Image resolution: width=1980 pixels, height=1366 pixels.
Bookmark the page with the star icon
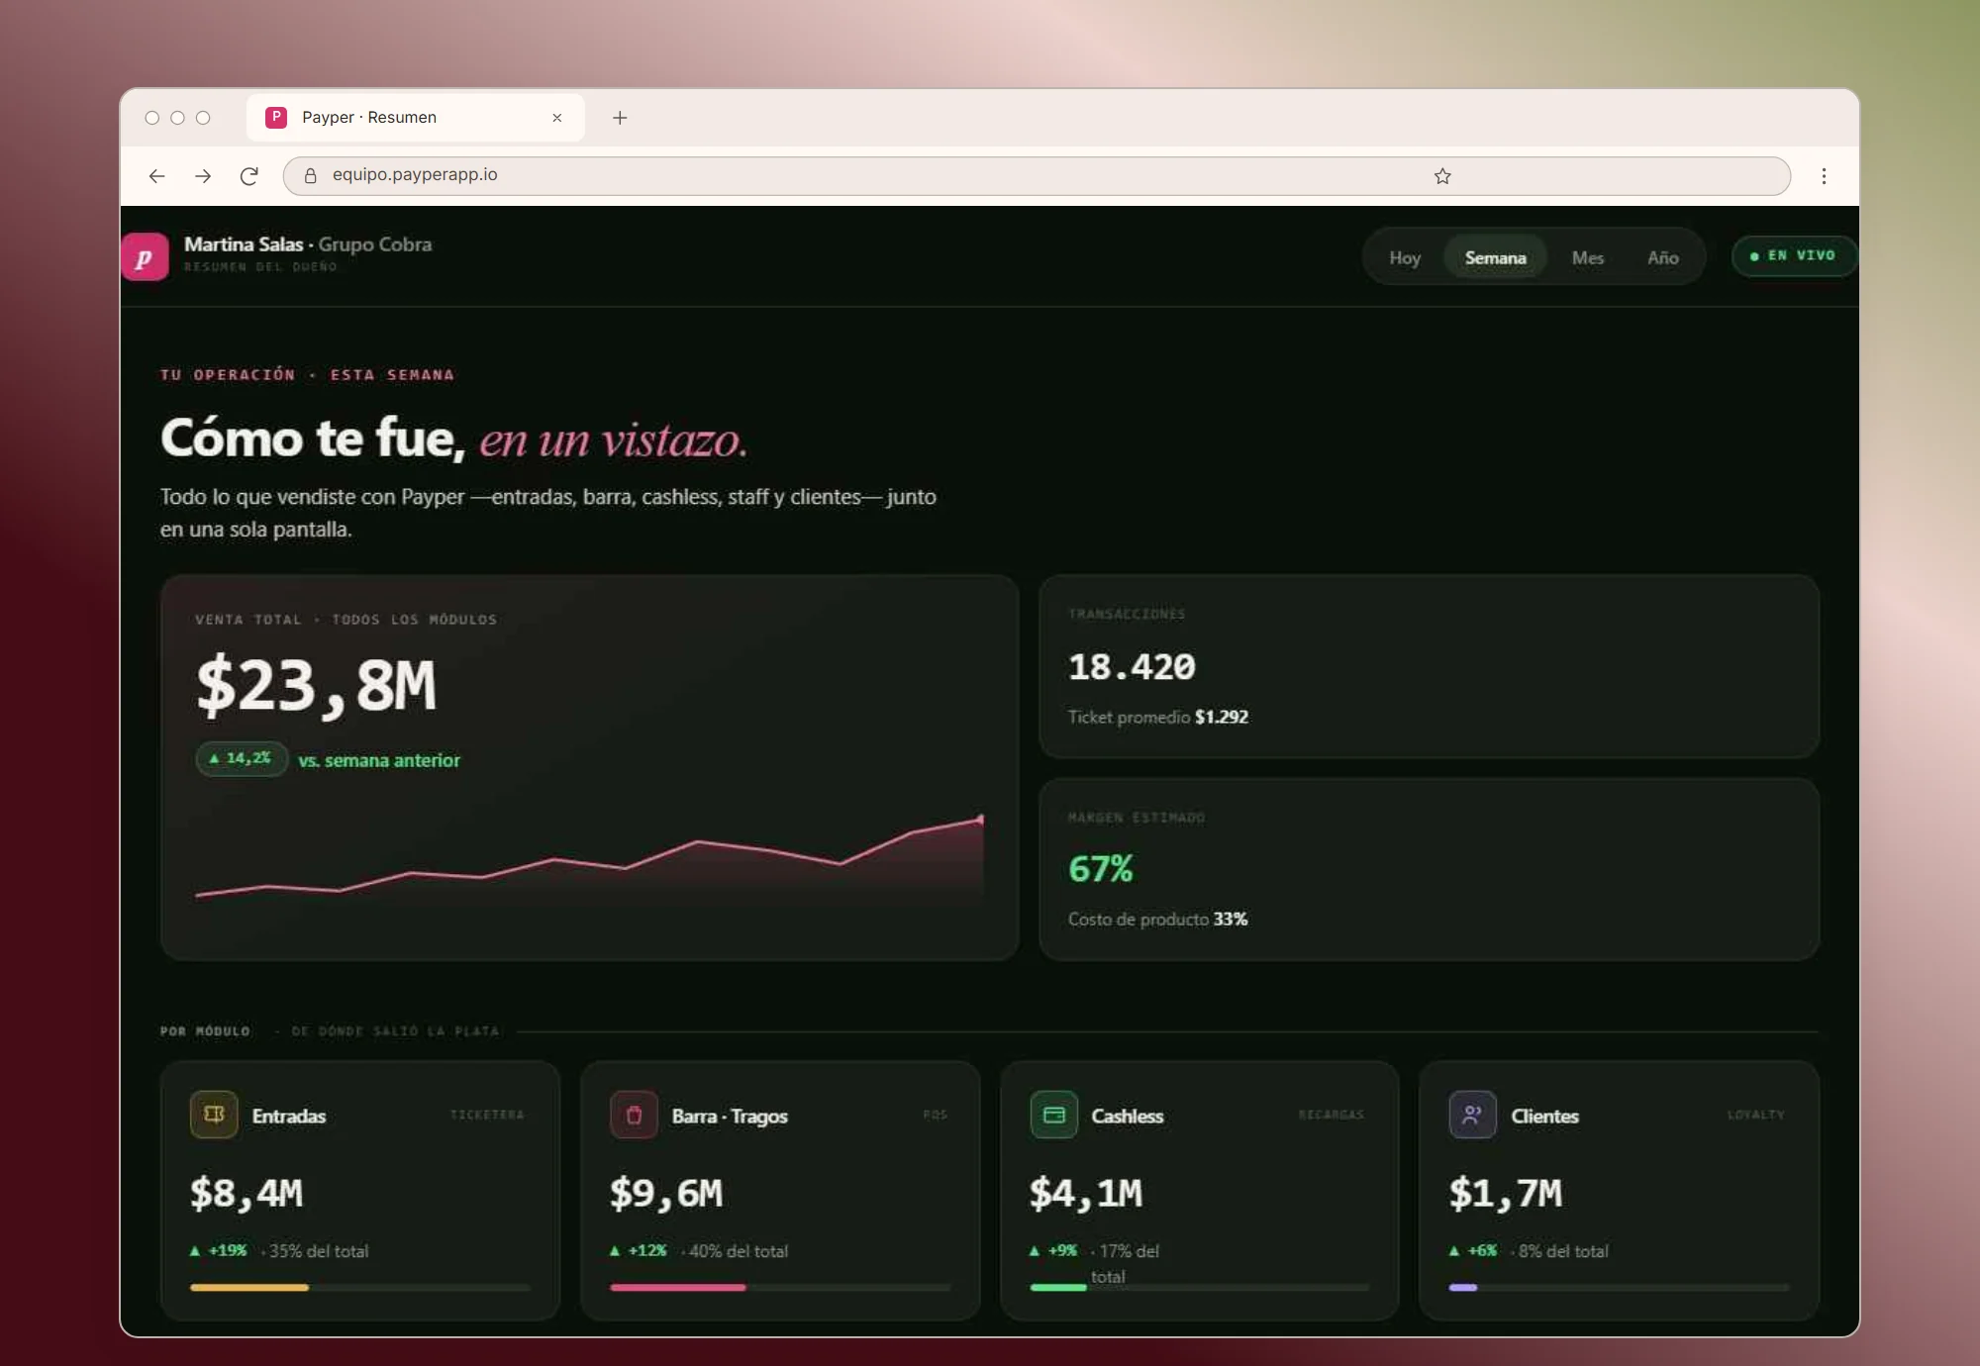[x=1442, y=176]
